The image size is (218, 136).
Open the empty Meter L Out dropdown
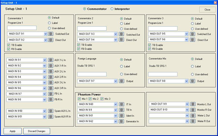(187, 115)
